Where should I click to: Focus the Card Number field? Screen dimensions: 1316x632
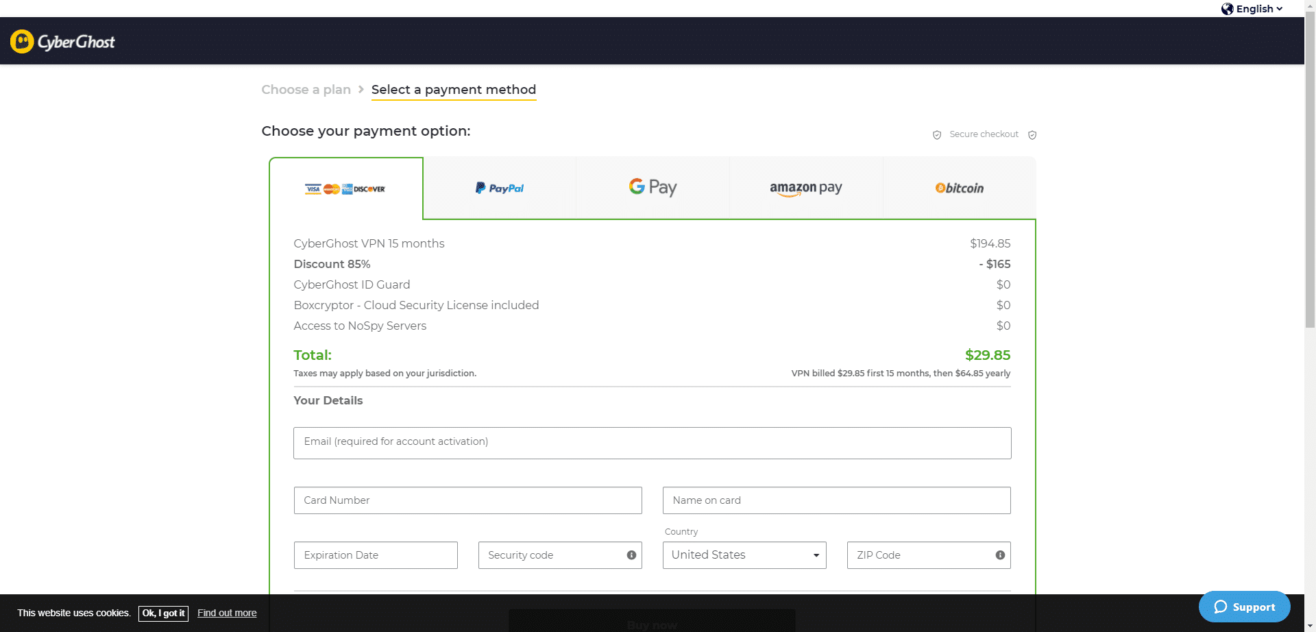pos(468,500)
